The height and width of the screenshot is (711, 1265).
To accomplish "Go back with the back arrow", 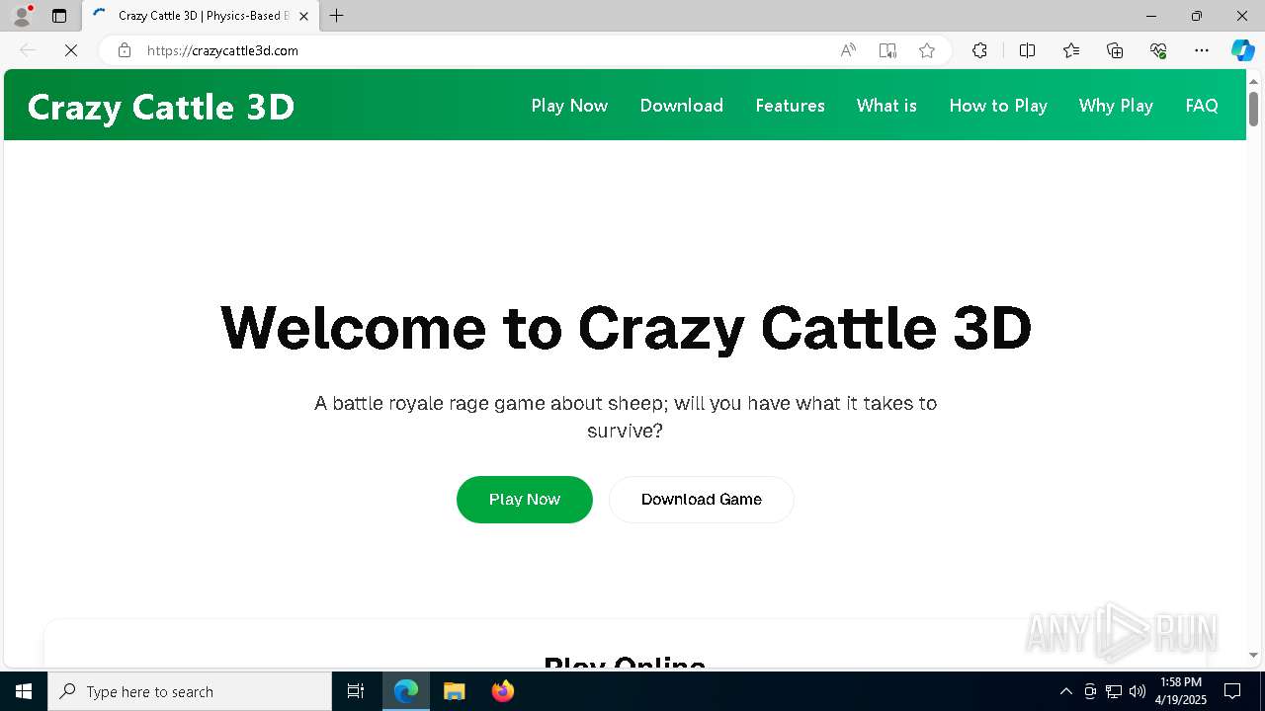I will coord(28,50).
